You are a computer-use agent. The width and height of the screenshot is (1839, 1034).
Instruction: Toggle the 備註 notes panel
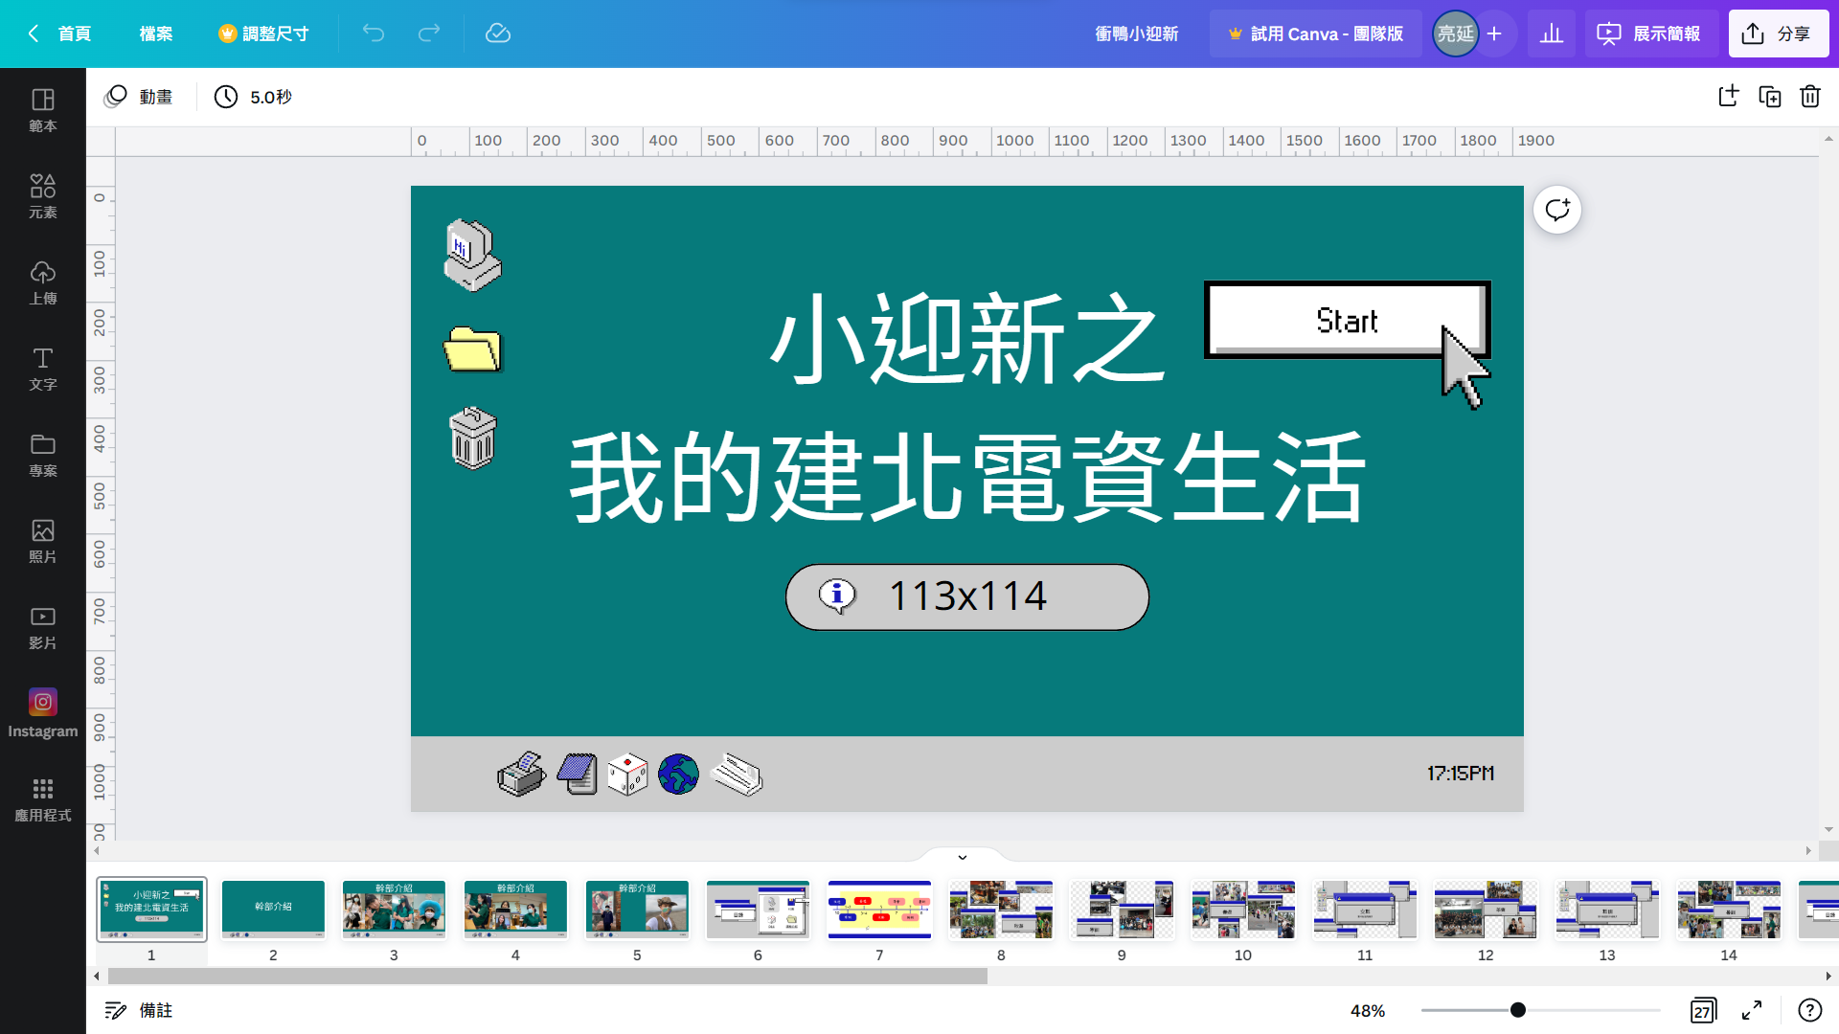pyautogui.click(x=139, y=1011)
